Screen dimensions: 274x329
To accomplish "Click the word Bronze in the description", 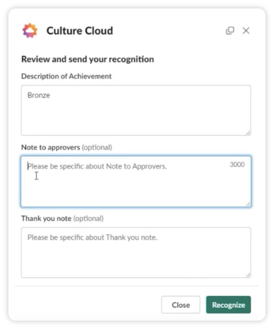I will tap(39, 95).
